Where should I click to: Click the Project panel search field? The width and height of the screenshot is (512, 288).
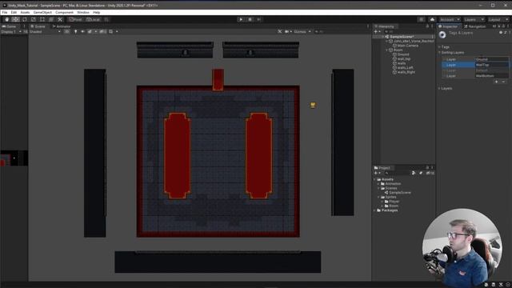pyautogui.click(x=397, y=173)
